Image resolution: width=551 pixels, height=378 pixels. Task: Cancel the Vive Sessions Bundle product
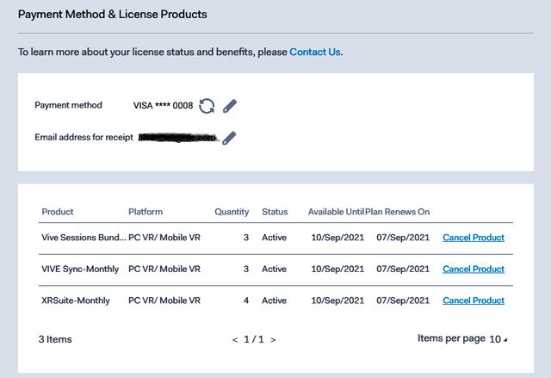tap(474, 238)
